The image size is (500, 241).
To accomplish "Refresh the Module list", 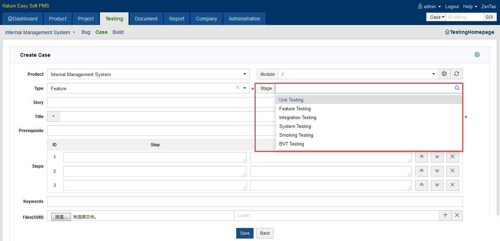I will (457, 74).
